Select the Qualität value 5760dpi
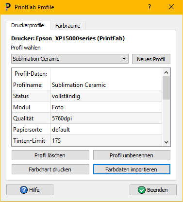The width and height of the screenshot is (183, 202). (x=106, y=118)
